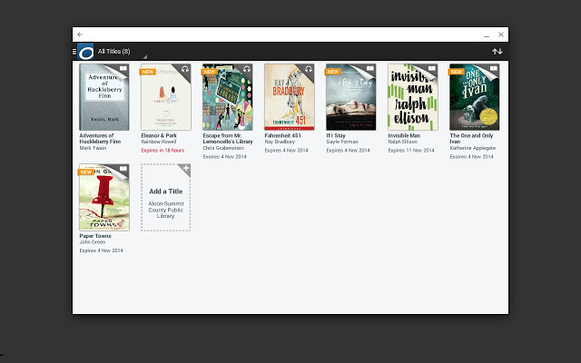Click author name Ralph Ellison
The image size is (581, 363).
[402, 142]
